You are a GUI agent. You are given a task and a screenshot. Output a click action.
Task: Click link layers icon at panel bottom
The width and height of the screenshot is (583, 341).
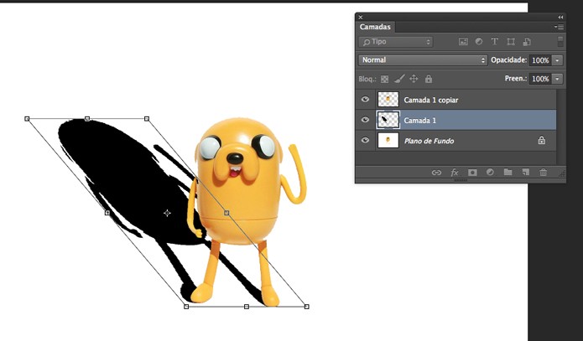[x=436, y=173]
